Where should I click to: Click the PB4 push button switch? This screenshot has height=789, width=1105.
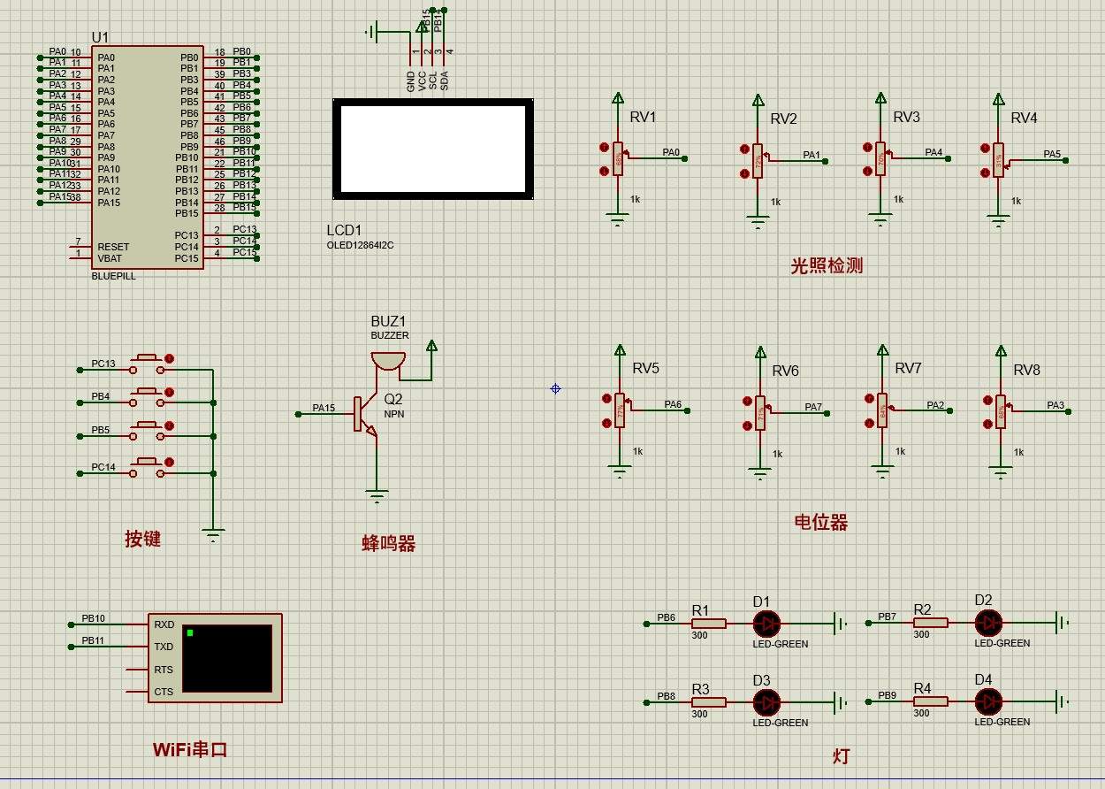146,395
